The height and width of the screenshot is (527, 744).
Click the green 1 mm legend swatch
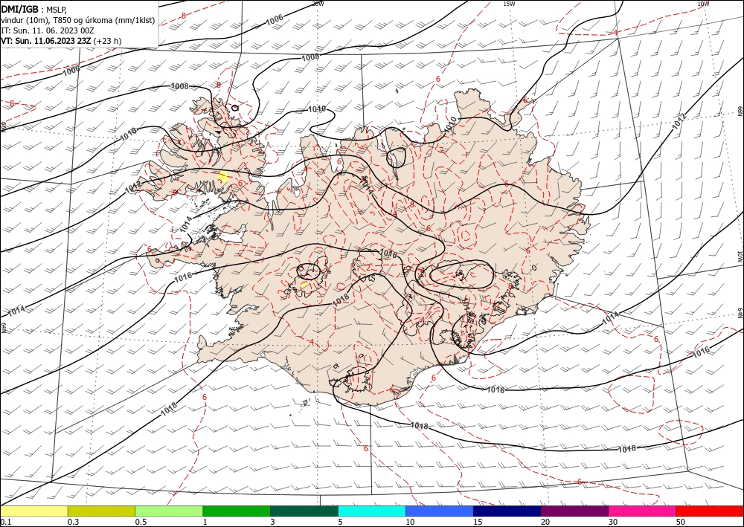(237, 511)
